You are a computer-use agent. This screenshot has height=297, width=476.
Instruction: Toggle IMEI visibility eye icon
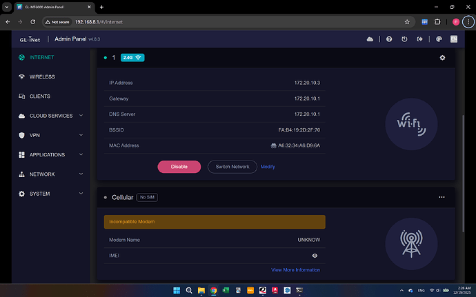pyautogui.click(x=315, y=256)
